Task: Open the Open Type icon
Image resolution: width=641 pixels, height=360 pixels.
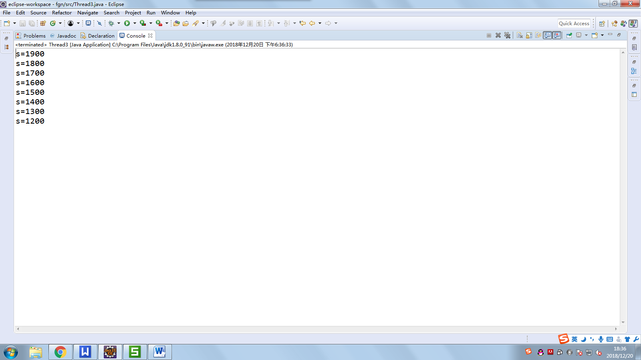Action: point(176,23)
